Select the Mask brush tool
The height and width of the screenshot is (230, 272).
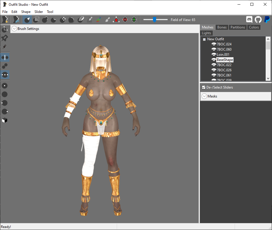point(36,20)
